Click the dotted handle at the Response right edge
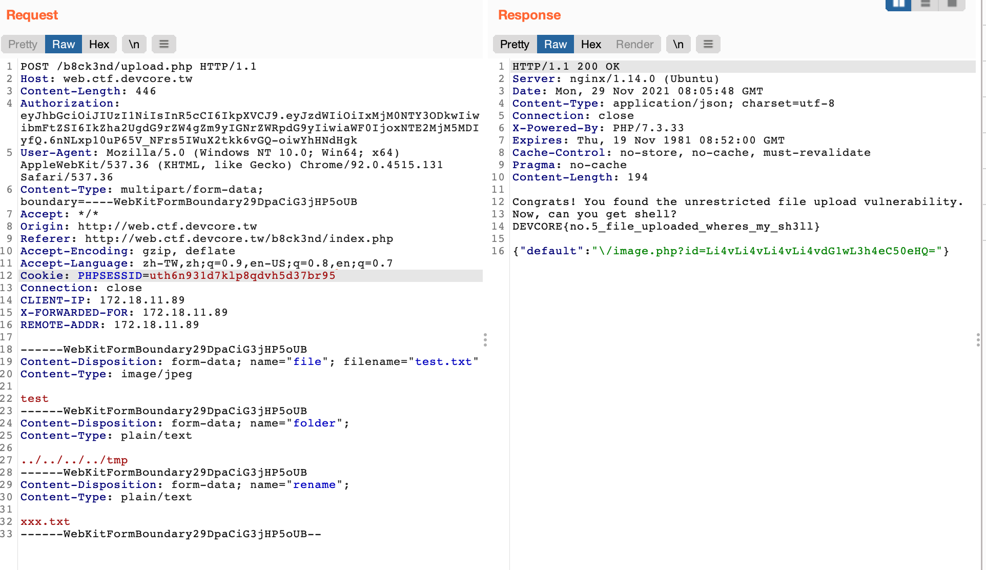The image size is (986, 570). click(x=978, y=340)
